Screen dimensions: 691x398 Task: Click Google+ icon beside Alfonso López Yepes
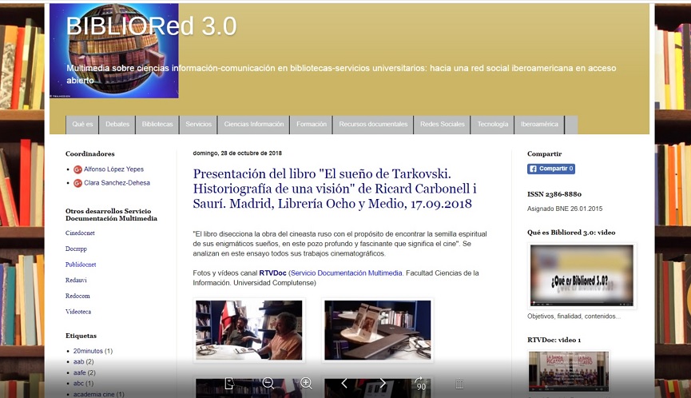click(77, 169)
